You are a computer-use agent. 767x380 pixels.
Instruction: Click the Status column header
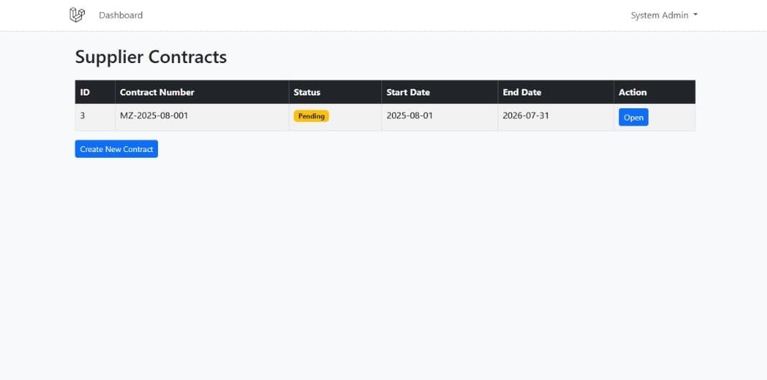pyautogui.click(x=335, y=92)
